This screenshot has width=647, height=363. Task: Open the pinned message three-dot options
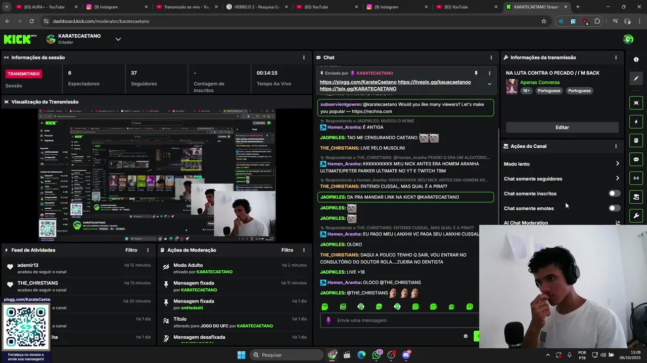[489, 73]
